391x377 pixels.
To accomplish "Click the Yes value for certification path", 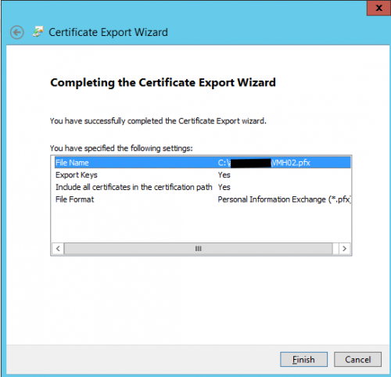I will pos(224,187).
